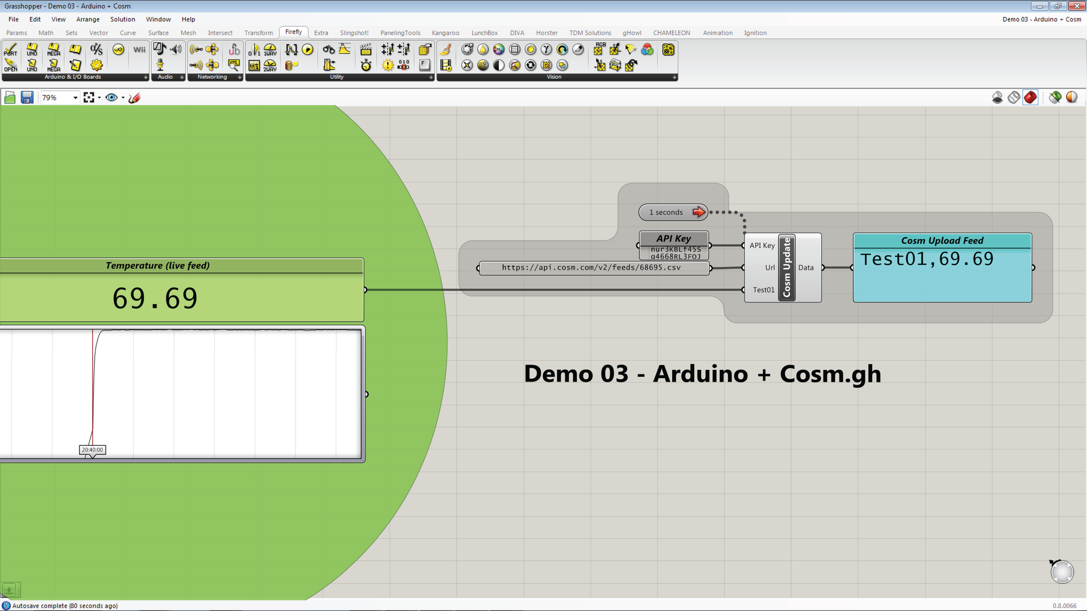Toggle the red shaded preview mode button
The height and width of the screenshot is (611, 1087).
1030,97
